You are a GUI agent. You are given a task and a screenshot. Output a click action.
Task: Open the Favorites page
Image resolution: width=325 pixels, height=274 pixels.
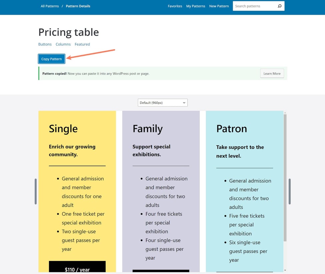175,6
